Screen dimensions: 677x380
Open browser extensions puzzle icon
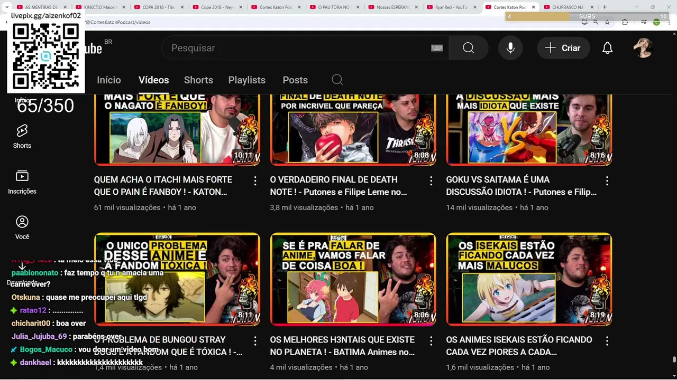point(625,22)
